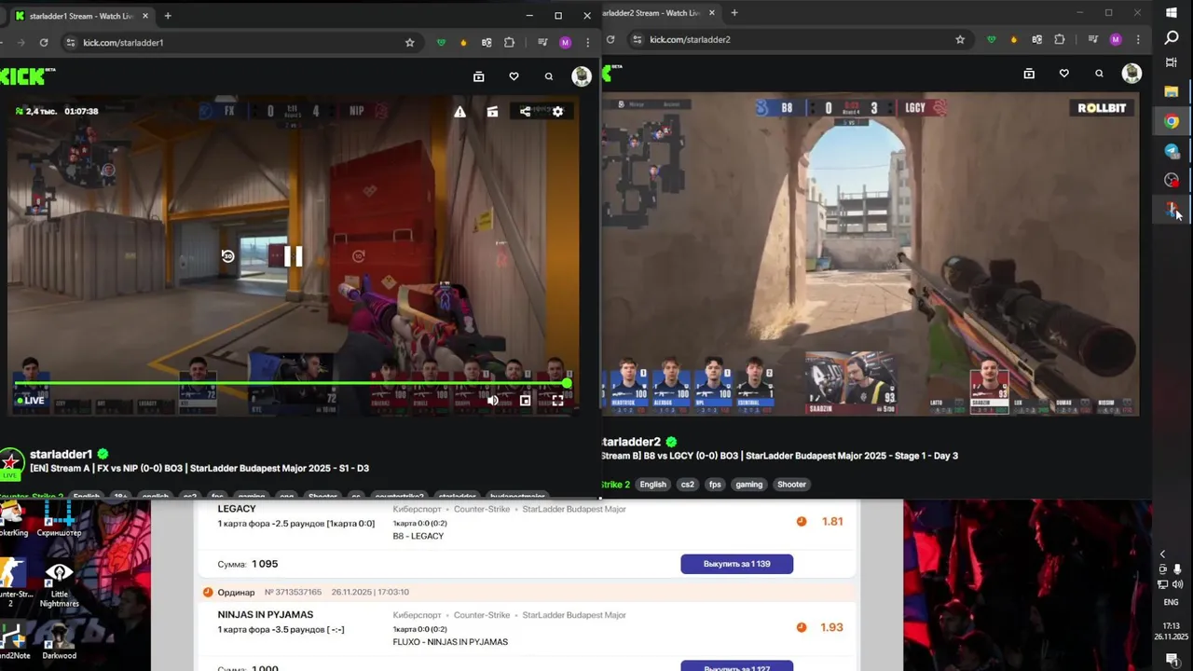Viewport: 1193px width, 671px height.
Task: Open Chrome profile M in left window
Action: click(x=565, y=42)
